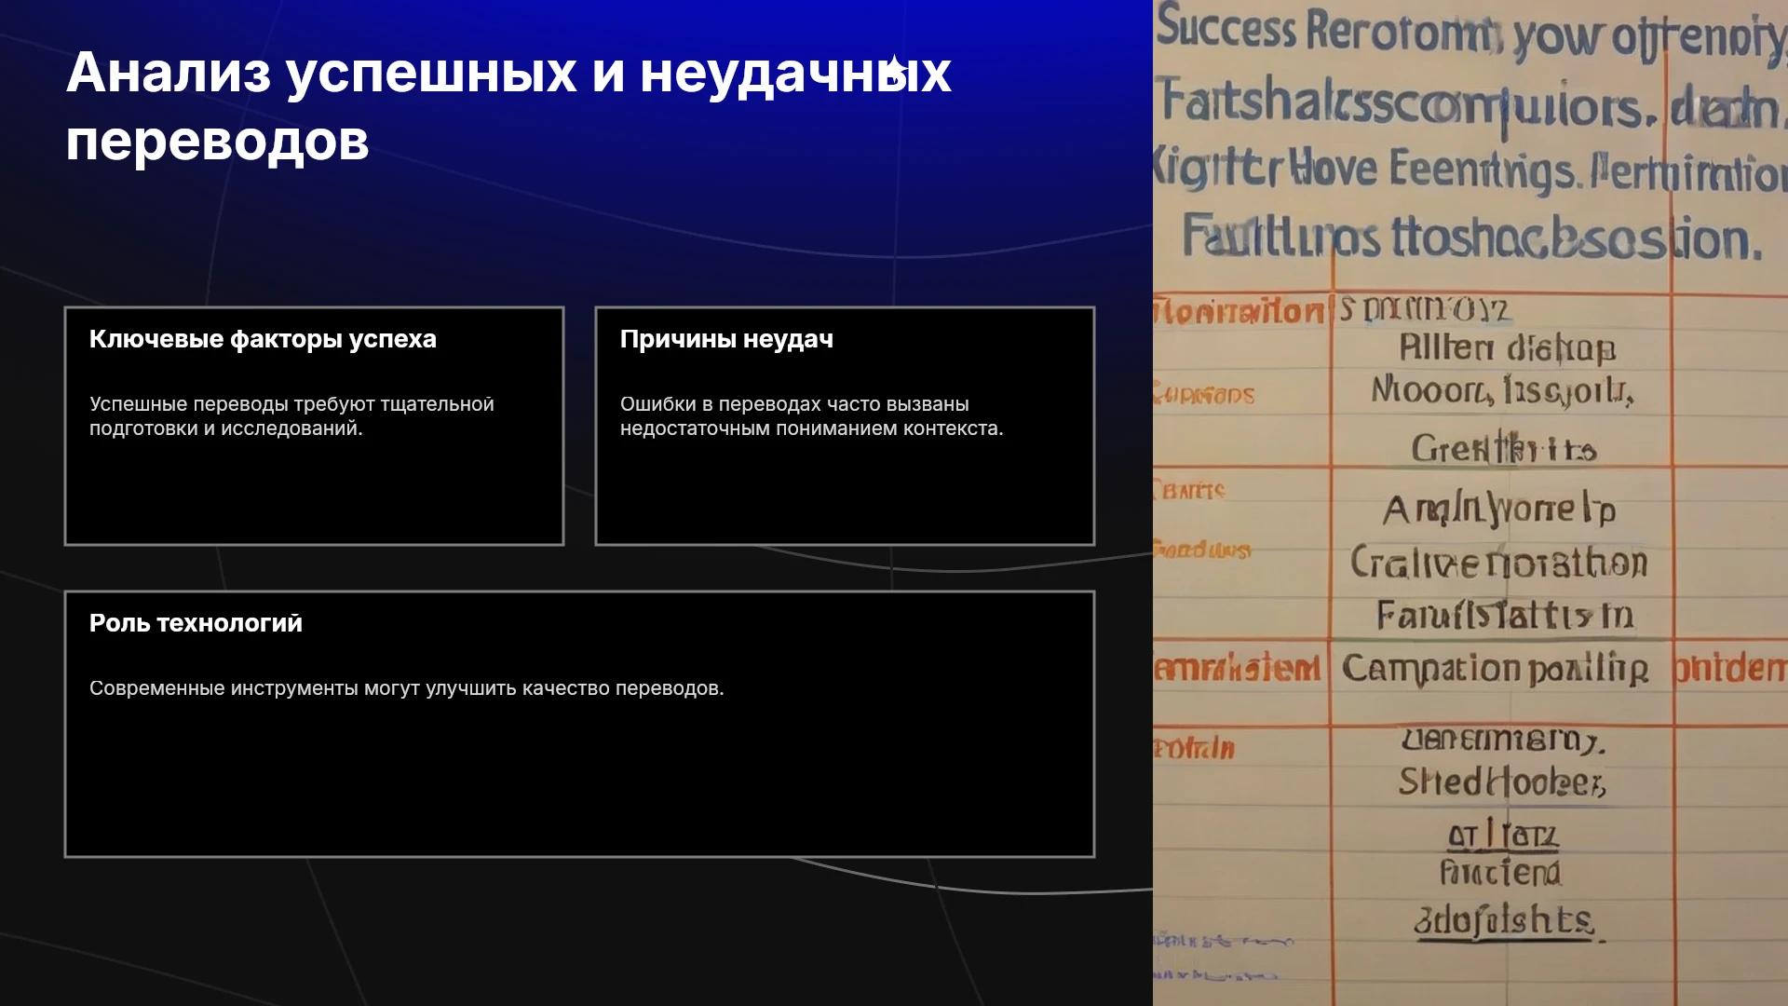Click the empty lower area of Причины неудач card
This screenshot has width=1788, height=1006.
click(845, 494)
